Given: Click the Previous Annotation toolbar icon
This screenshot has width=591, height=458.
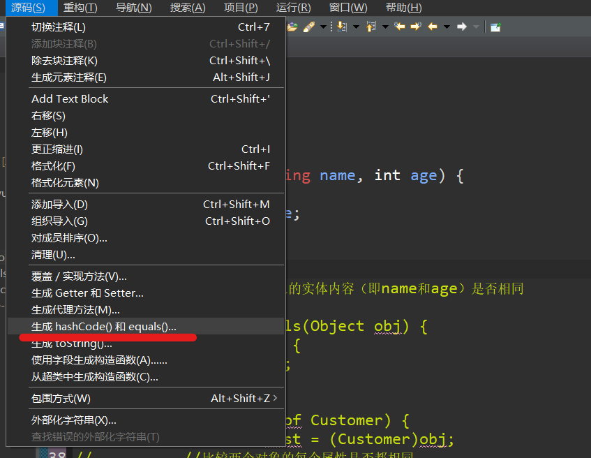Looking at the screenshot, I should pyautogui.click(x=370, y=26).
